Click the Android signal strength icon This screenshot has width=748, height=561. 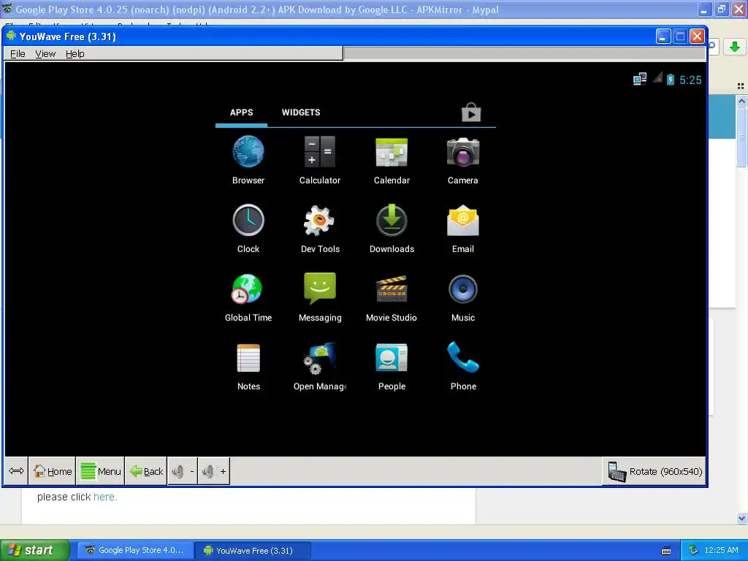tap(658, 77)
